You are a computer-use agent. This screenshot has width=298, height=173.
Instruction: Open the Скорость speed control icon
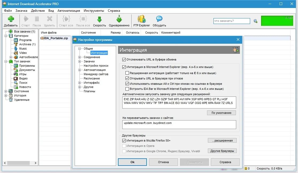pyautogui.click(x=99, y=19)
